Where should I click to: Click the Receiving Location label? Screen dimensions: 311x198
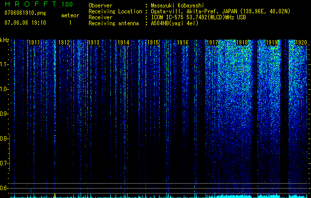(x=115, y=11)
